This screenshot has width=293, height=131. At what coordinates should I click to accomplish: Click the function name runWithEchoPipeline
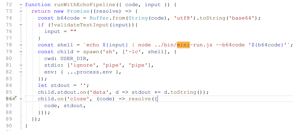85,5
